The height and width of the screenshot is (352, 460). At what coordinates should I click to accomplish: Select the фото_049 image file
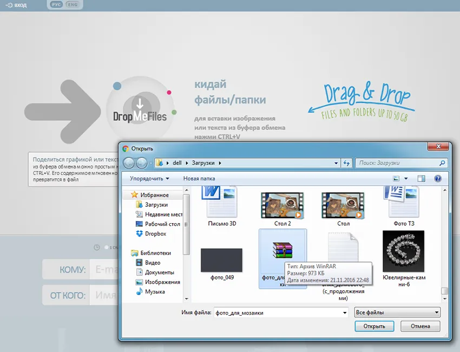click(222, 264)
